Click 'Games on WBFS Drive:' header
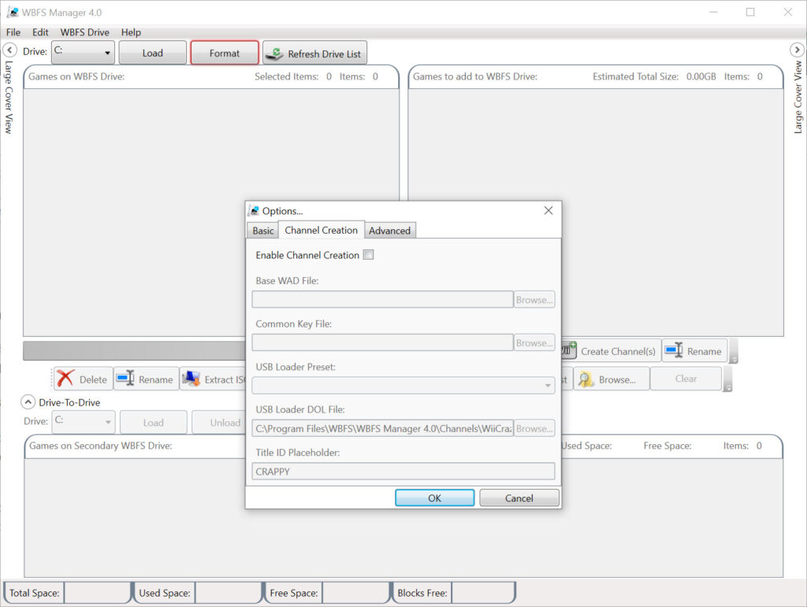The image size is (807, 607). [x=76, y=76]
